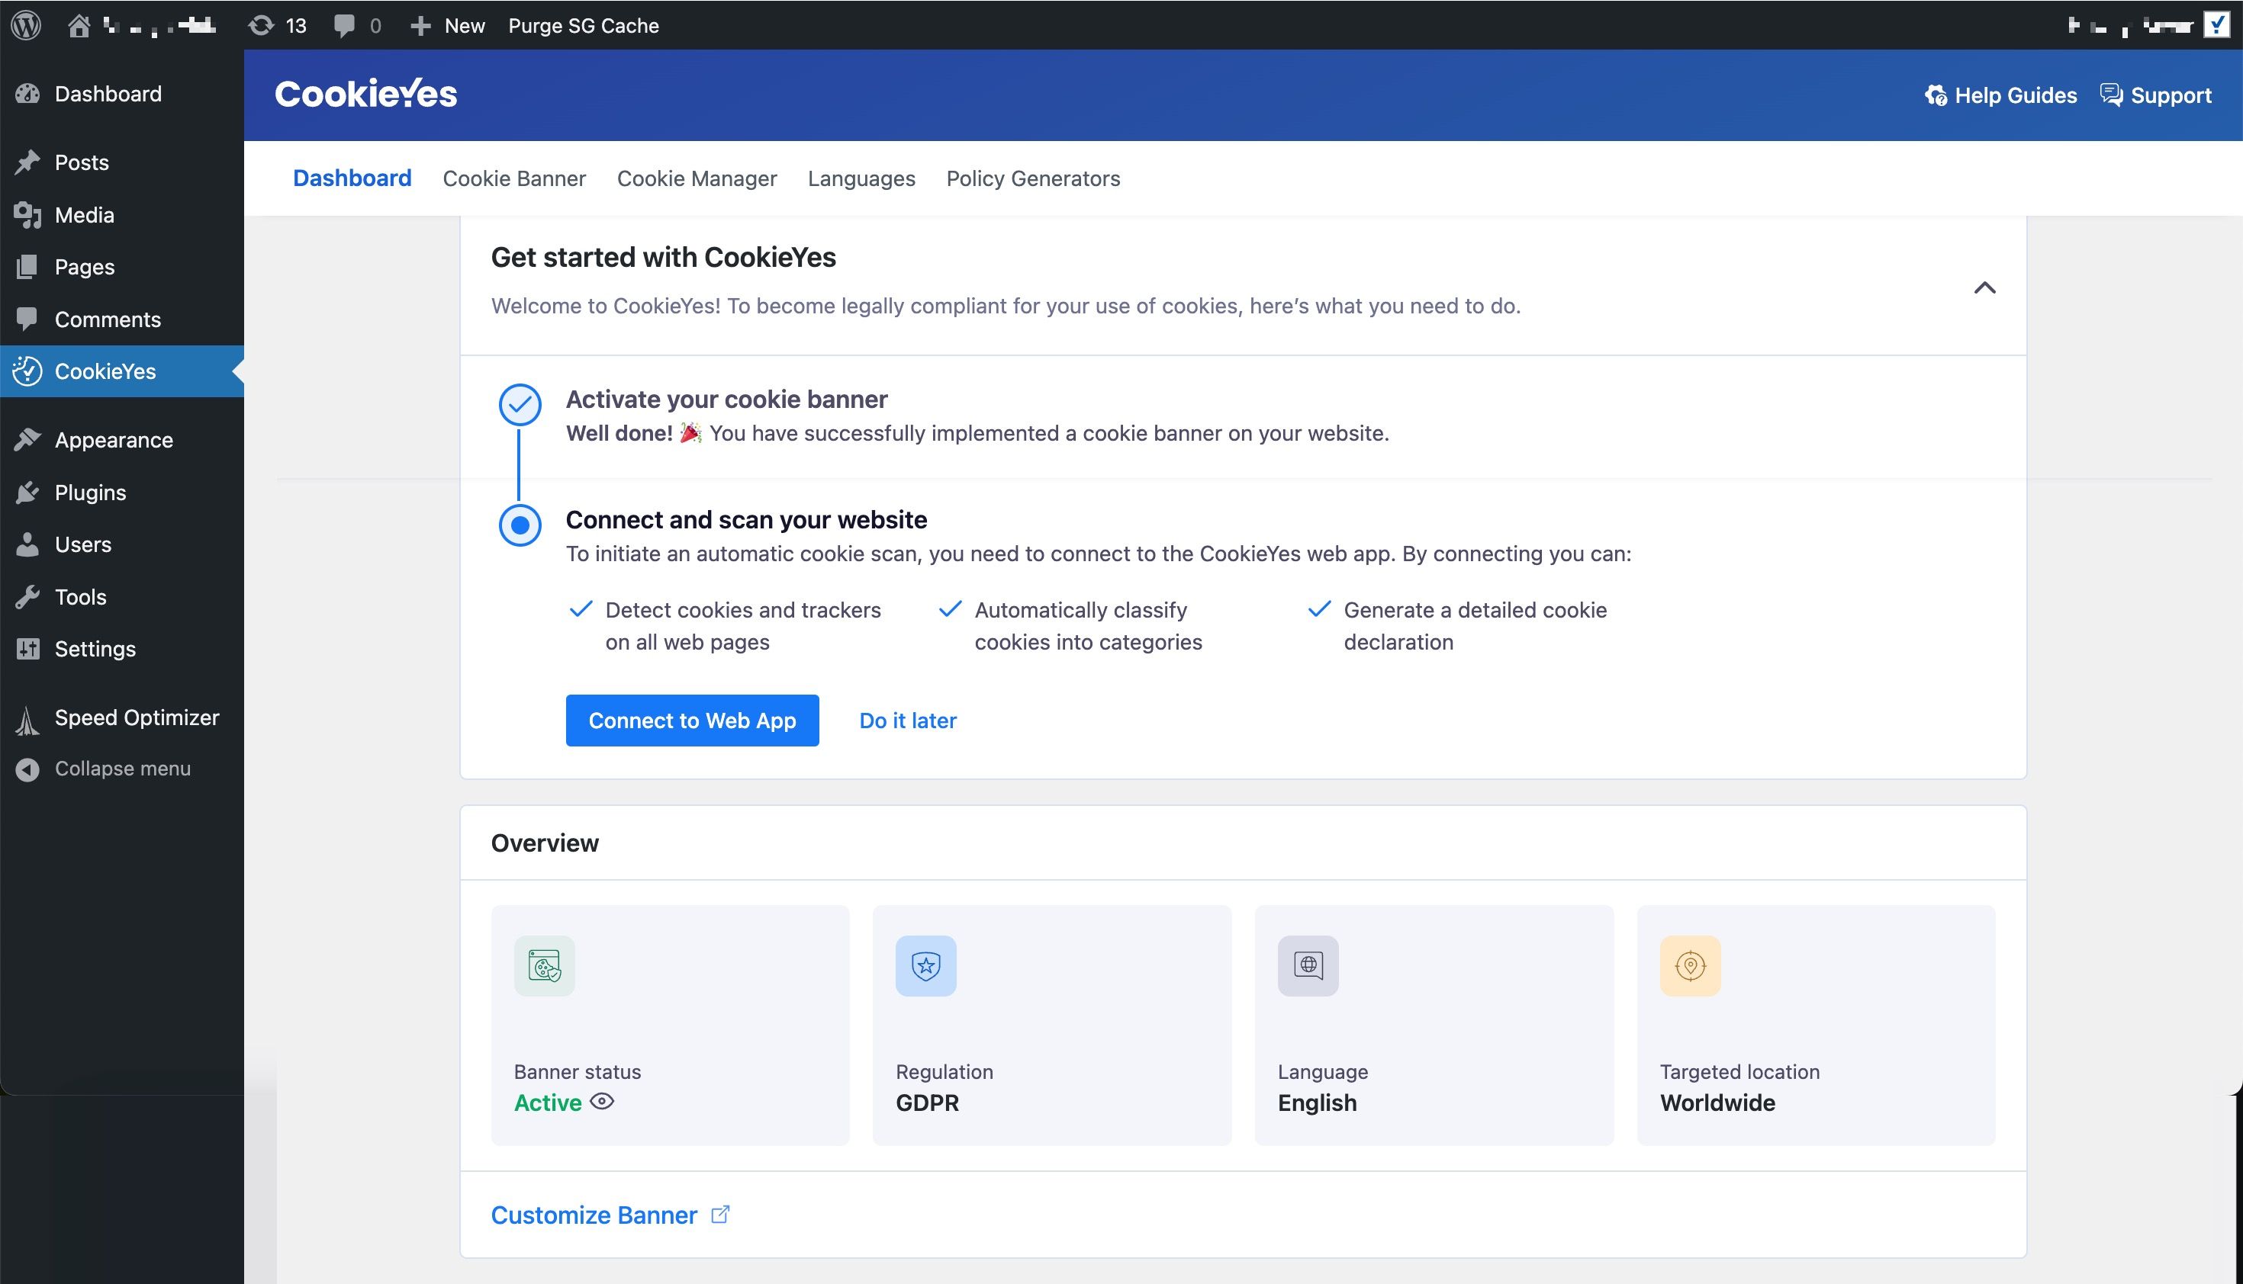Click the completed Activate banner checkmark circle
The width and height of the screenshot is (2243, 1284).
[520, 405]
